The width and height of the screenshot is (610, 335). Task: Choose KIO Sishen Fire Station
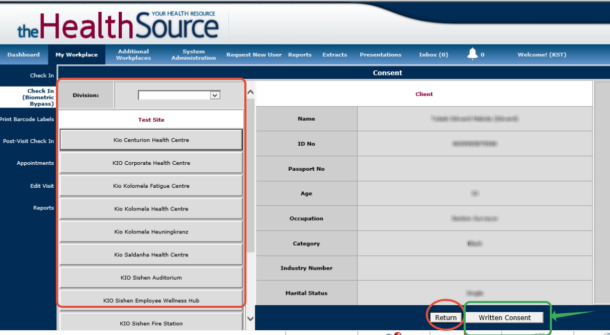[x=151, y=323]
